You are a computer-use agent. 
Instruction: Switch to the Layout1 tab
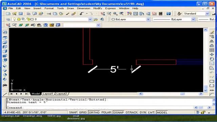[x=48, y=94]
